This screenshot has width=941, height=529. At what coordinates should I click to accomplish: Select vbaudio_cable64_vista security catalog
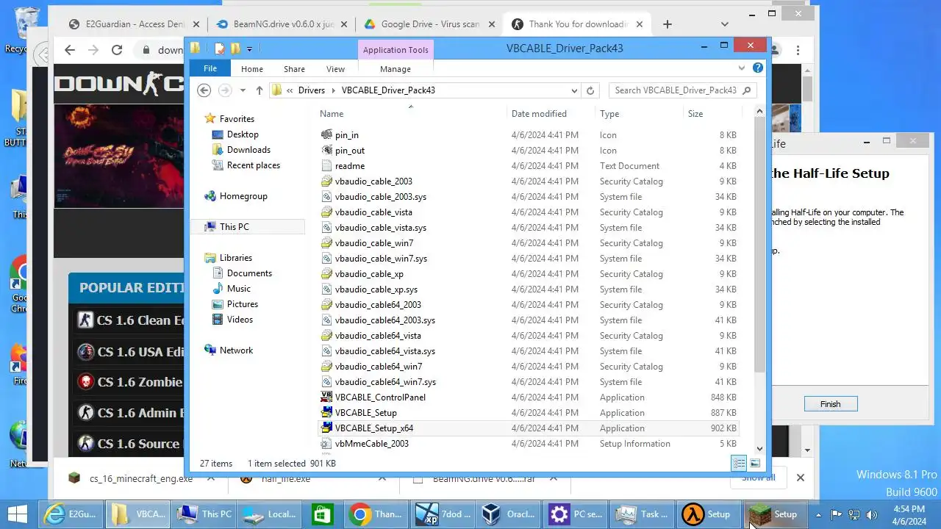point(378,336)
